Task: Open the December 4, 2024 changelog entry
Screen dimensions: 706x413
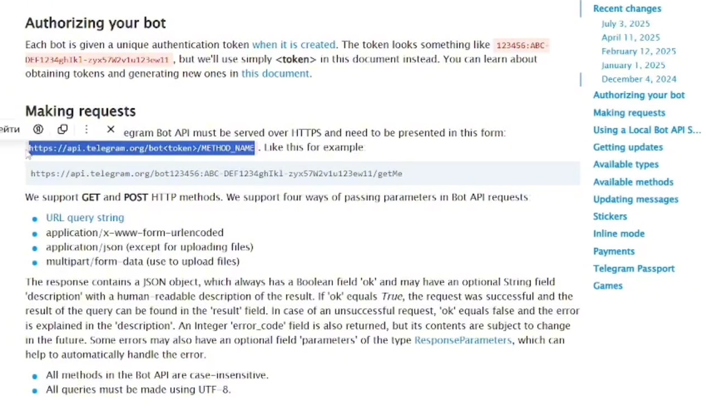Action: (x=639, y=79)
